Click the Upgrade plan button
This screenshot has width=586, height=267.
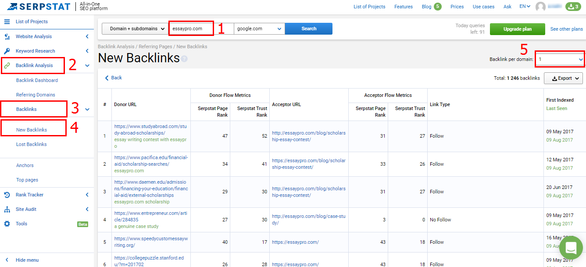pos(518,29)
